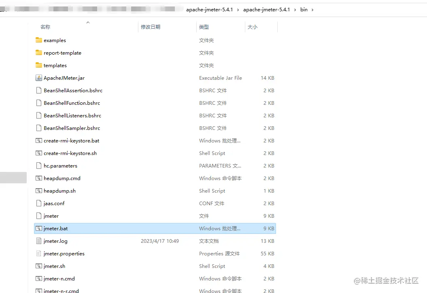Viewport: 427px width, 293px height.
Task: Go to first apache-jmeter-5.4.1 breadcrumb folder
Action: point(209,10)
